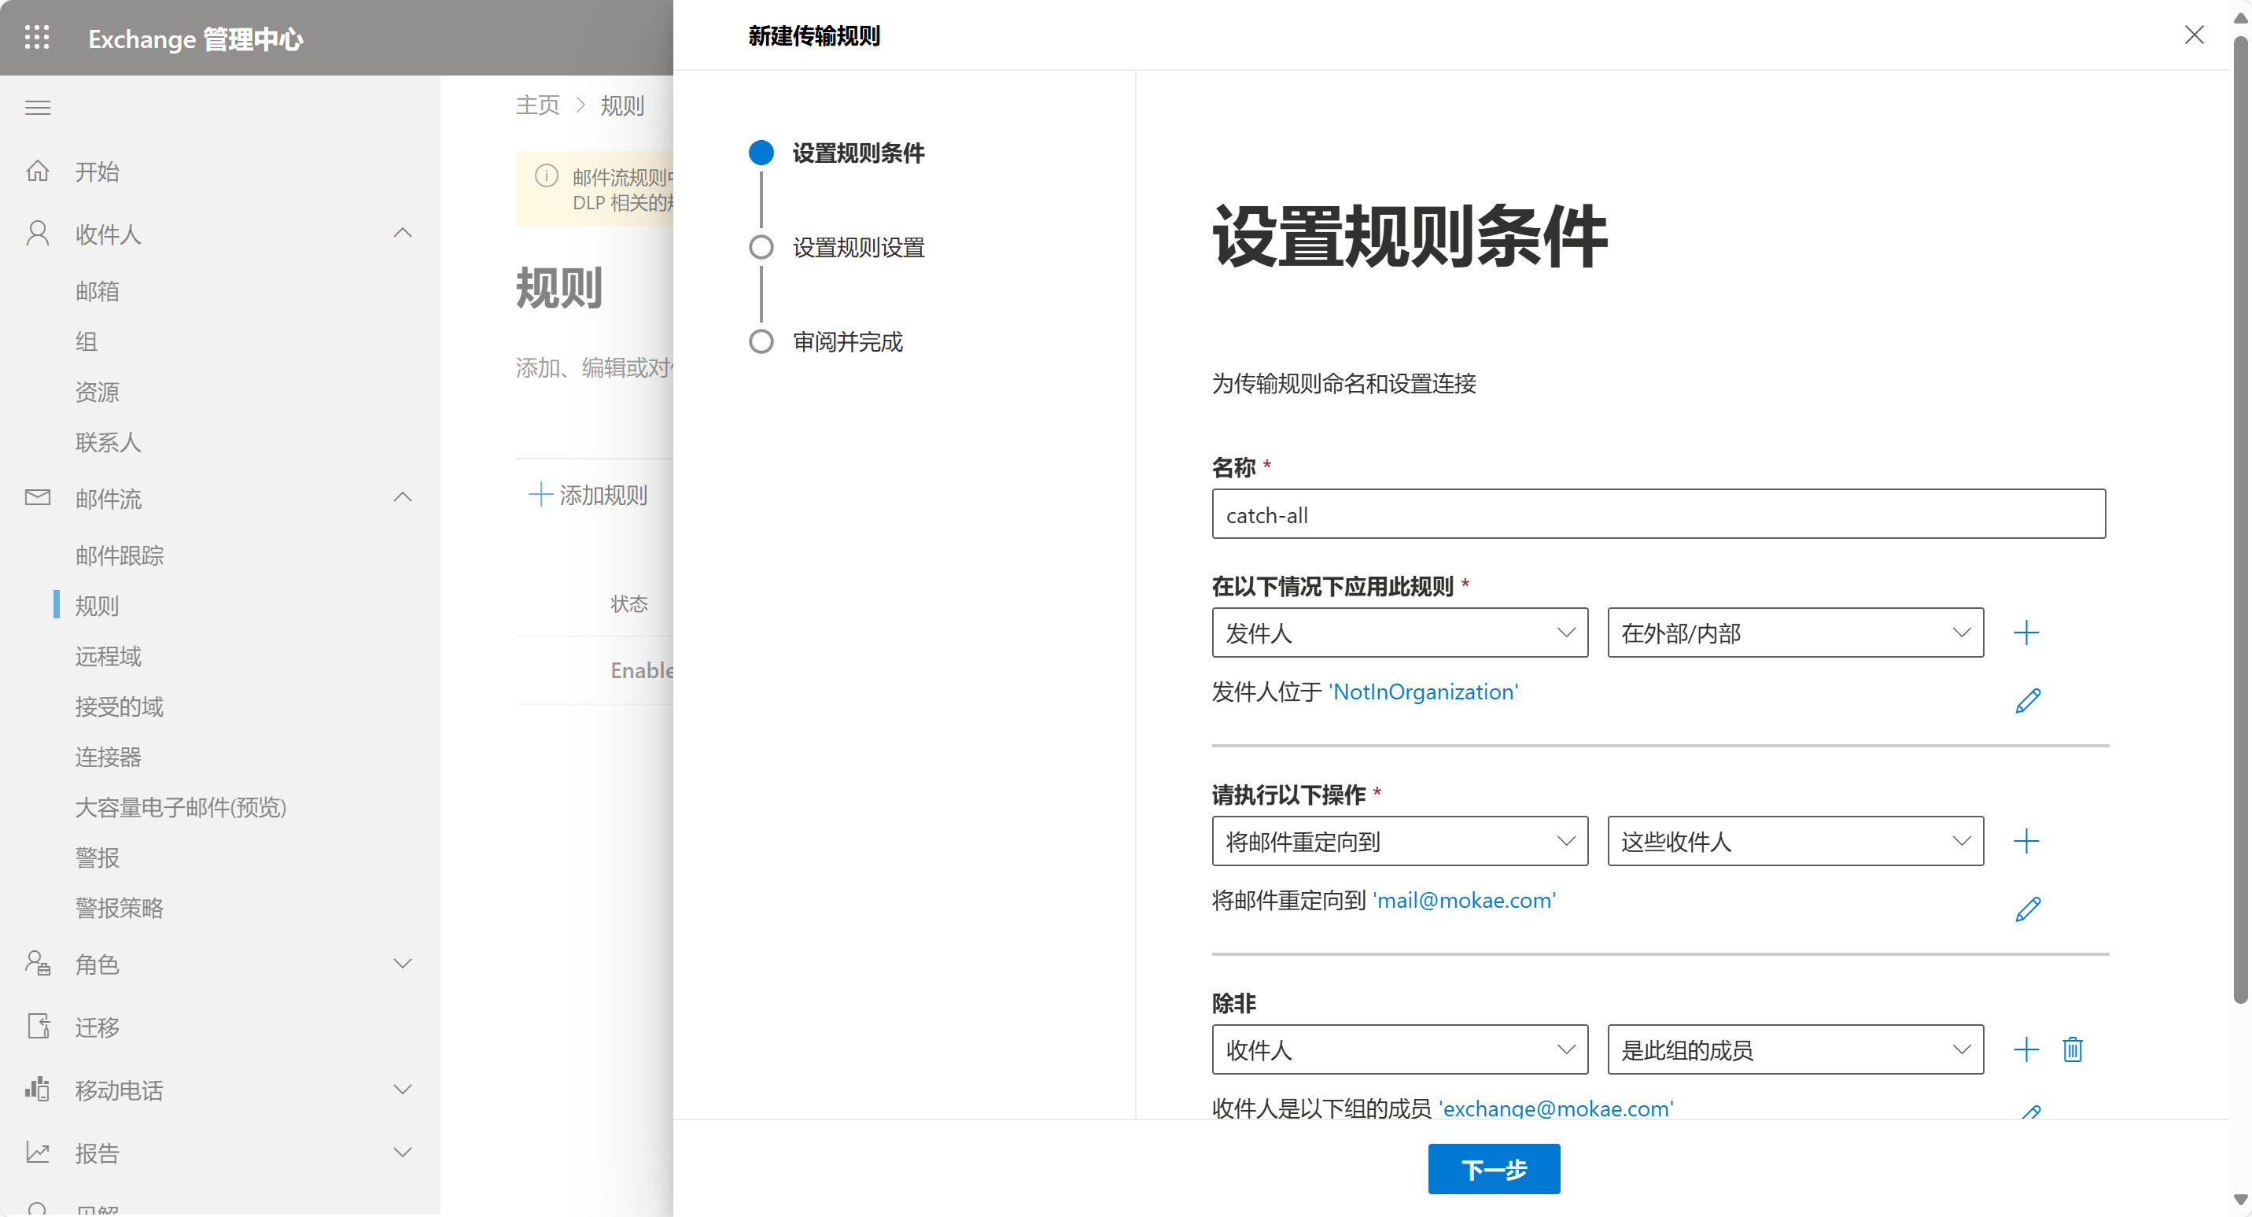Screen dimensions: 2252x1217
Task: Add another action via plus beside 这些收件人
Action: [x=2026, y=841]
